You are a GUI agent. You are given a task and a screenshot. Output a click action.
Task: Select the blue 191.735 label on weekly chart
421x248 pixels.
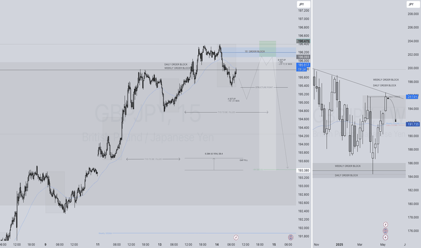coord(413,124)
